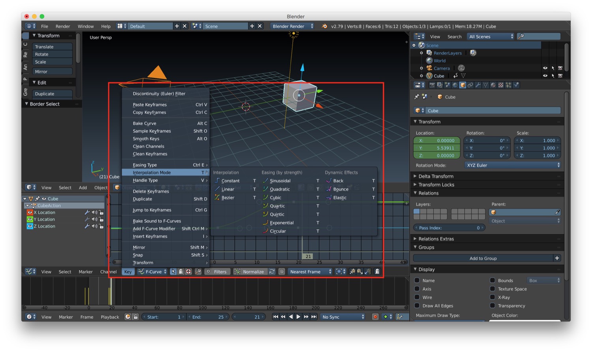The width and height of the screenshot is (592, 352).
Task: Expand the Transform Locks panel
Action: pyautogui.click(x=436, y=184)
